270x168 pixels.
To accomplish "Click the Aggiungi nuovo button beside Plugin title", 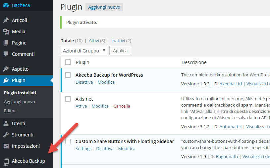I will coord(104,7).
